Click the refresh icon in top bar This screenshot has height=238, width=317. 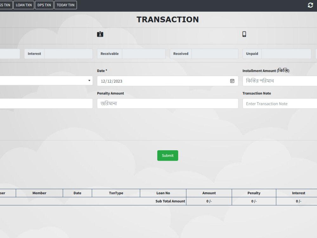(x=310, y=5)
